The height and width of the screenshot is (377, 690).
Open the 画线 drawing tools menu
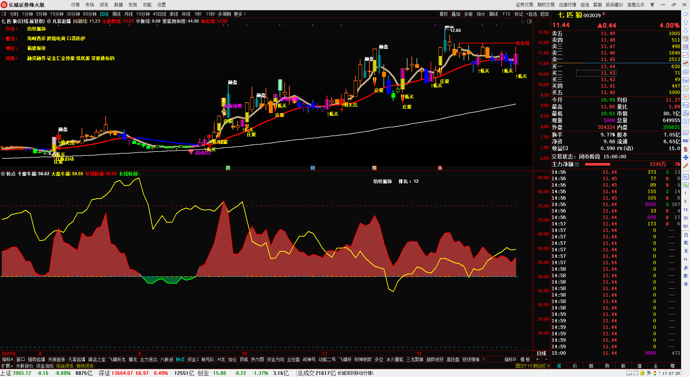(494, 14)
